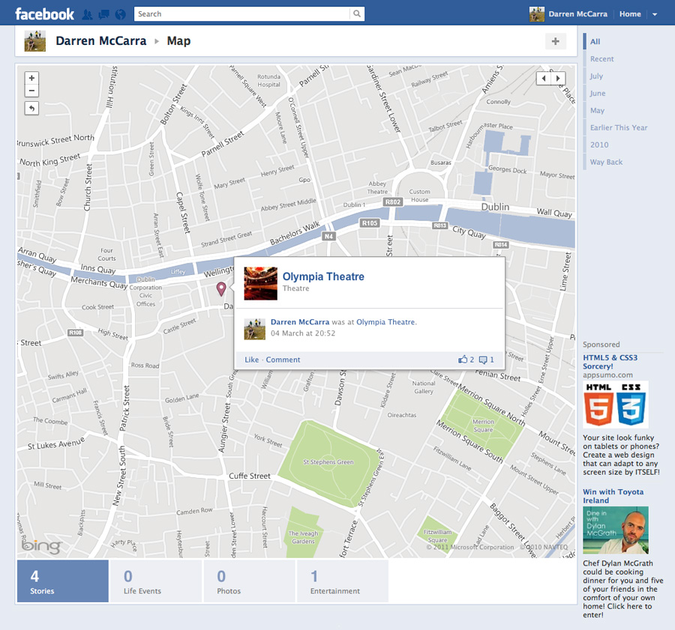
Task: Click the thumbs-up likes count icon
Action: [463, 360]
